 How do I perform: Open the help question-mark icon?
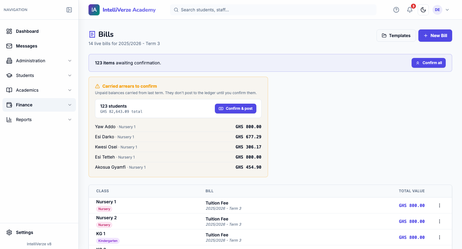coord(396,10)
